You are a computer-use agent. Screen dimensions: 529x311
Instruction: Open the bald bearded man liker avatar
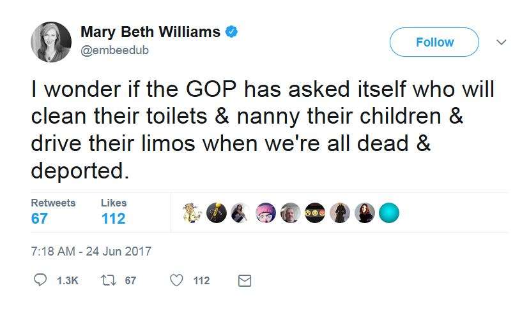[x=291, y=213]
